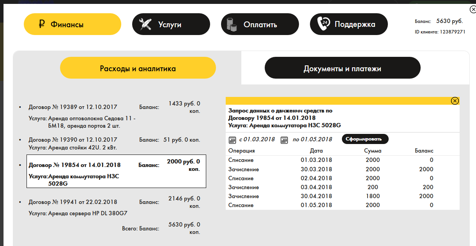Click the ruble icon in Финансы

point(42,25)
